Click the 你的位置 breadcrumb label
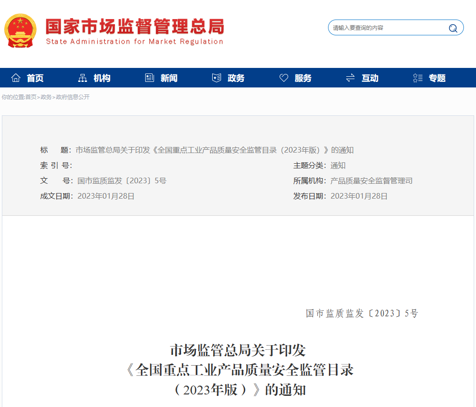Image resolution: width=476 pixels, height=407 pixels. click(x=13, y=97)
